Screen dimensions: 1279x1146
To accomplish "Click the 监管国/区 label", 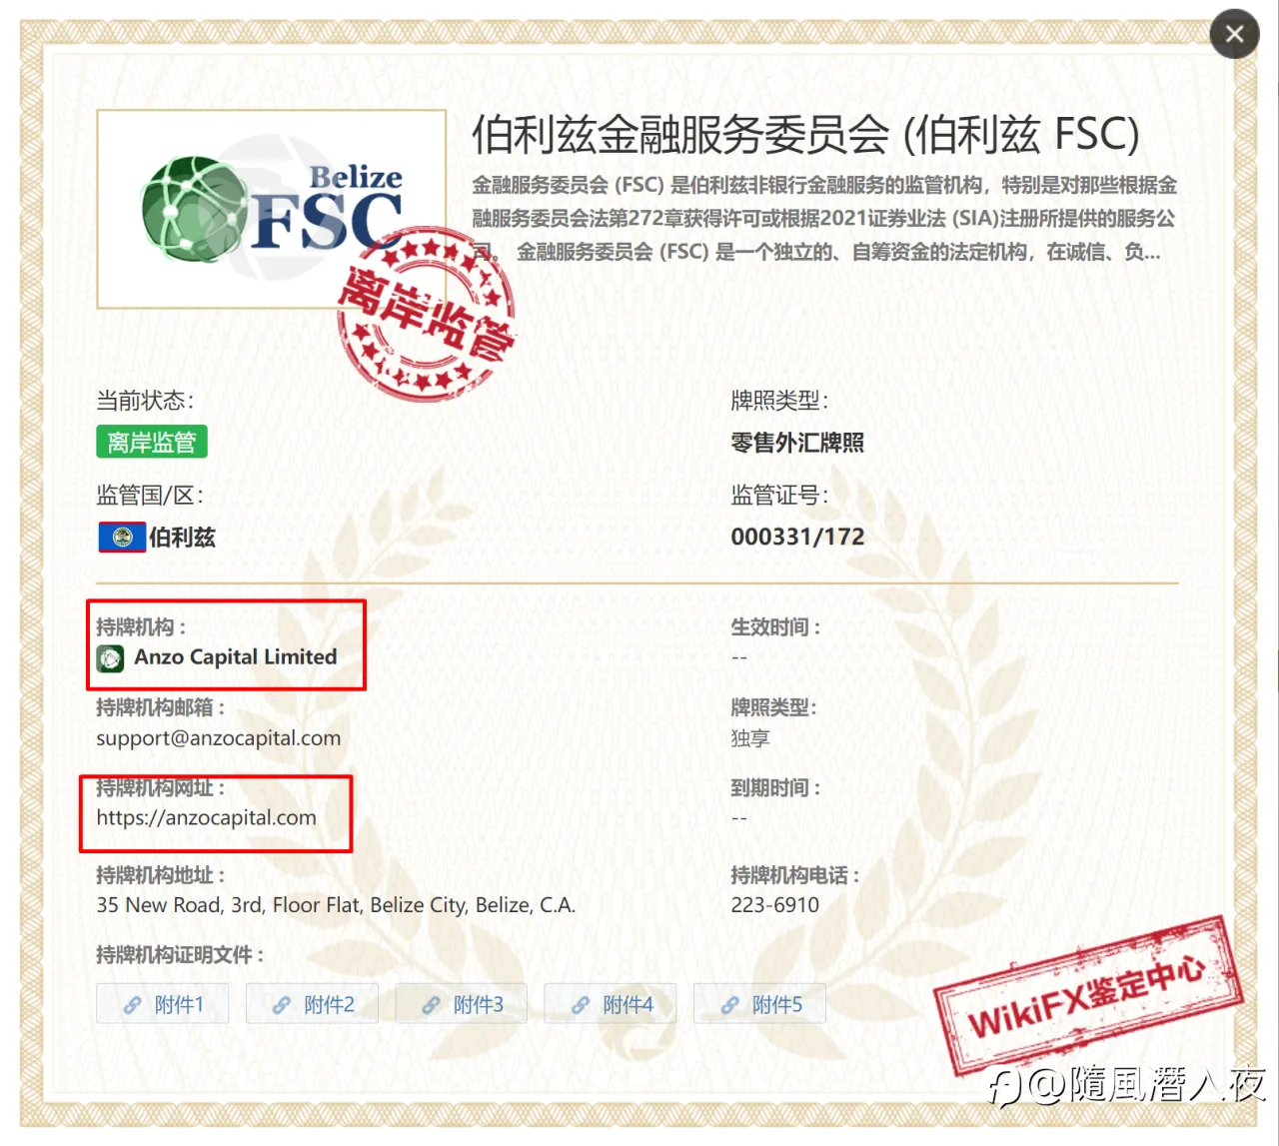I will (150, 496).
